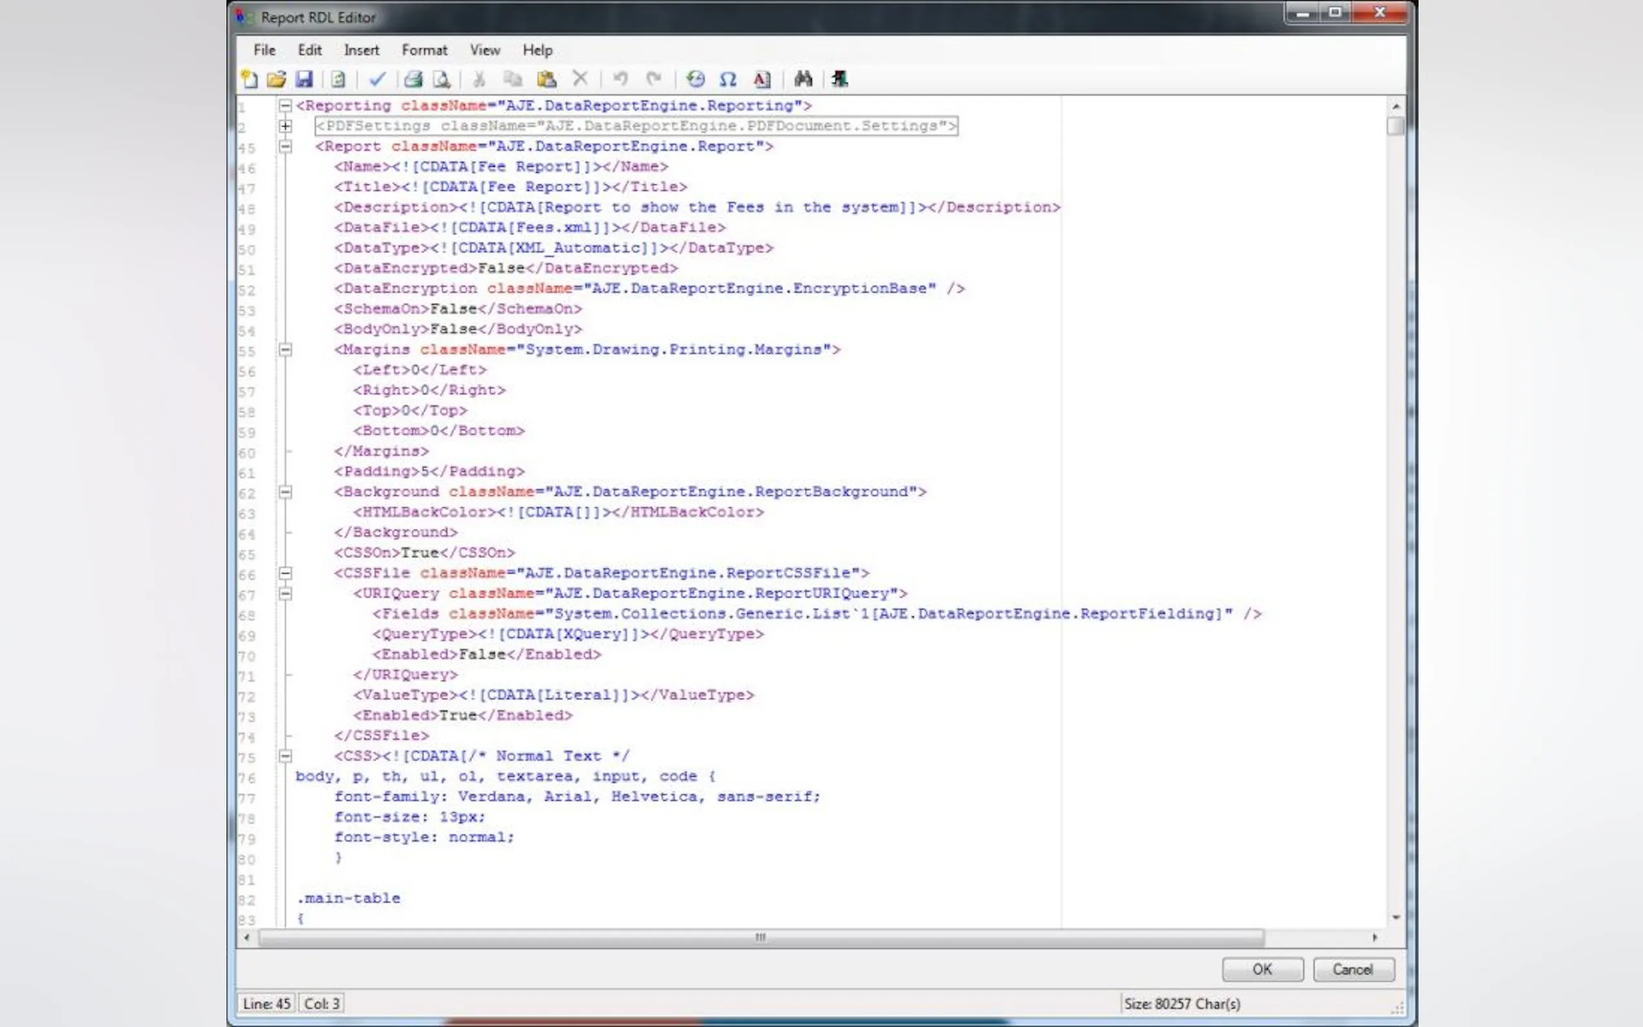Collapse the Reporting root node

[285, 105]
